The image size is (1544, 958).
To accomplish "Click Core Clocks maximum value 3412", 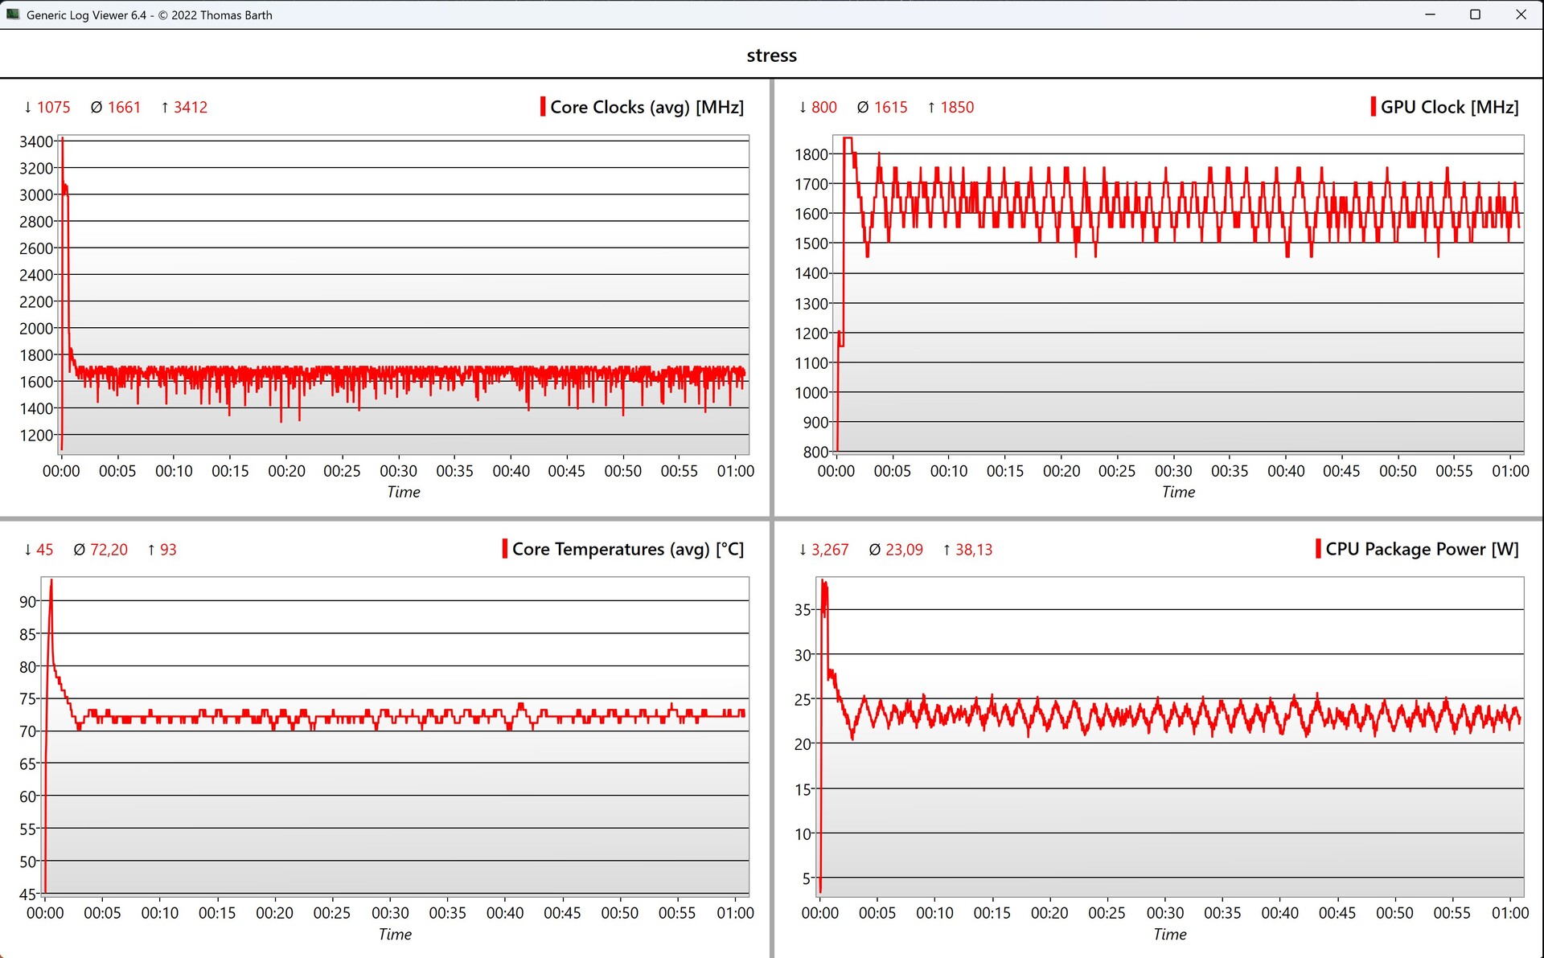I will pos(190,107).
